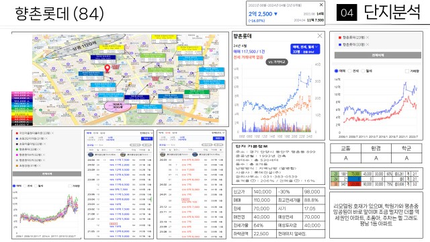Remove the red-marked complex from right comparison list
Image resolution: width=430 pixels, height=242 pixels.
tap(368, 38)
